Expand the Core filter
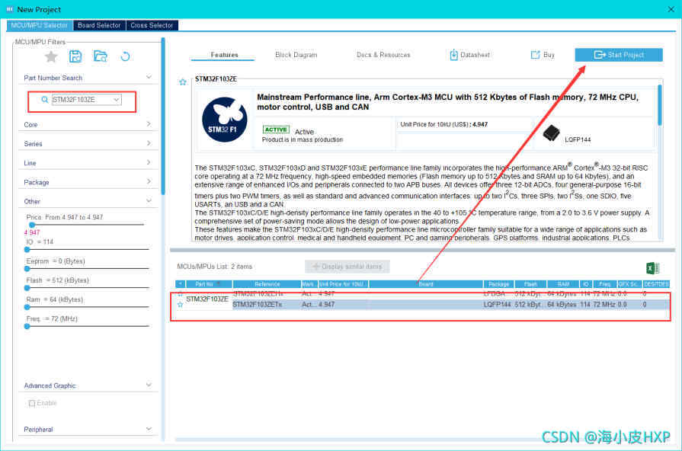Screen dimensions: 682x451 [x=149, y=124]
